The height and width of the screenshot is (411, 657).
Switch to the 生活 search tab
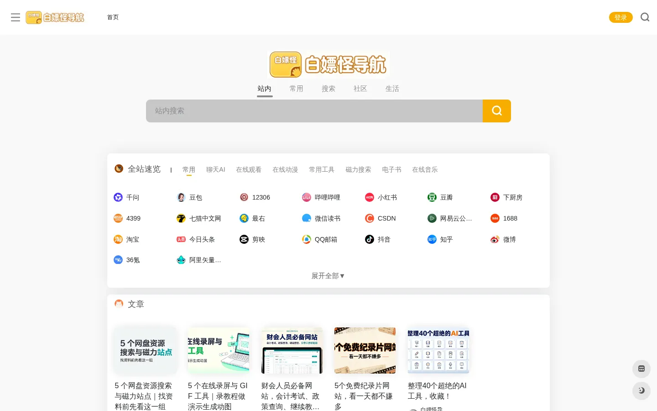coord(392,89)
